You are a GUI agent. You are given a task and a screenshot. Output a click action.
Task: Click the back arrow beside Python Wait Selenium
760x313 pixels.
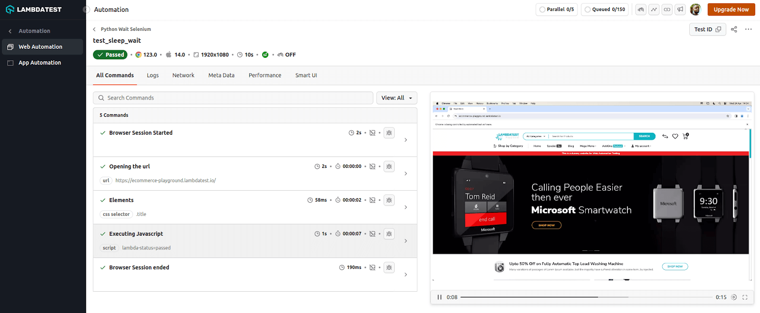tap(94, 29)
